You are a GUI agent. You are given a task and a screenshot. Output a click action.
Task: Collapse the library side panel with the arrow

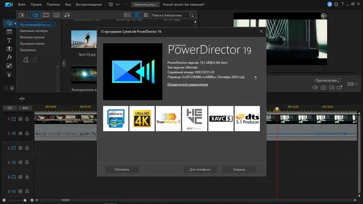tap(64, 63)
